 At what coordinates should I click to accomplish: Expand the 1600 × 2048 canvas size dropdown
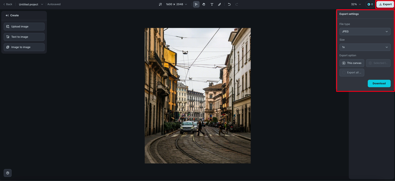tap(177, 4)
